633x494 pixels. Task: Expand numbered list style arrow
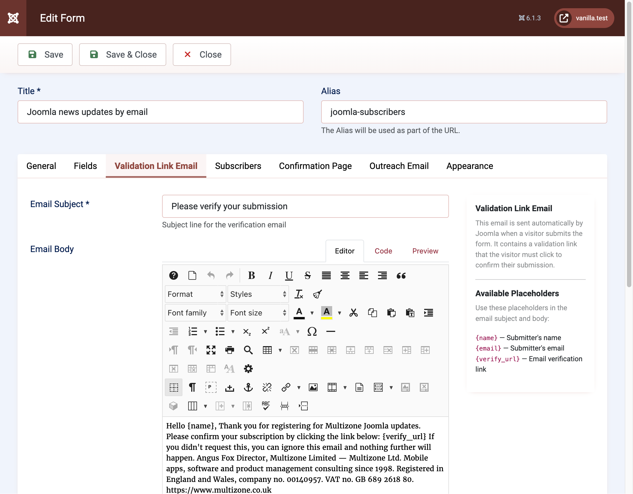click(206, 332)
